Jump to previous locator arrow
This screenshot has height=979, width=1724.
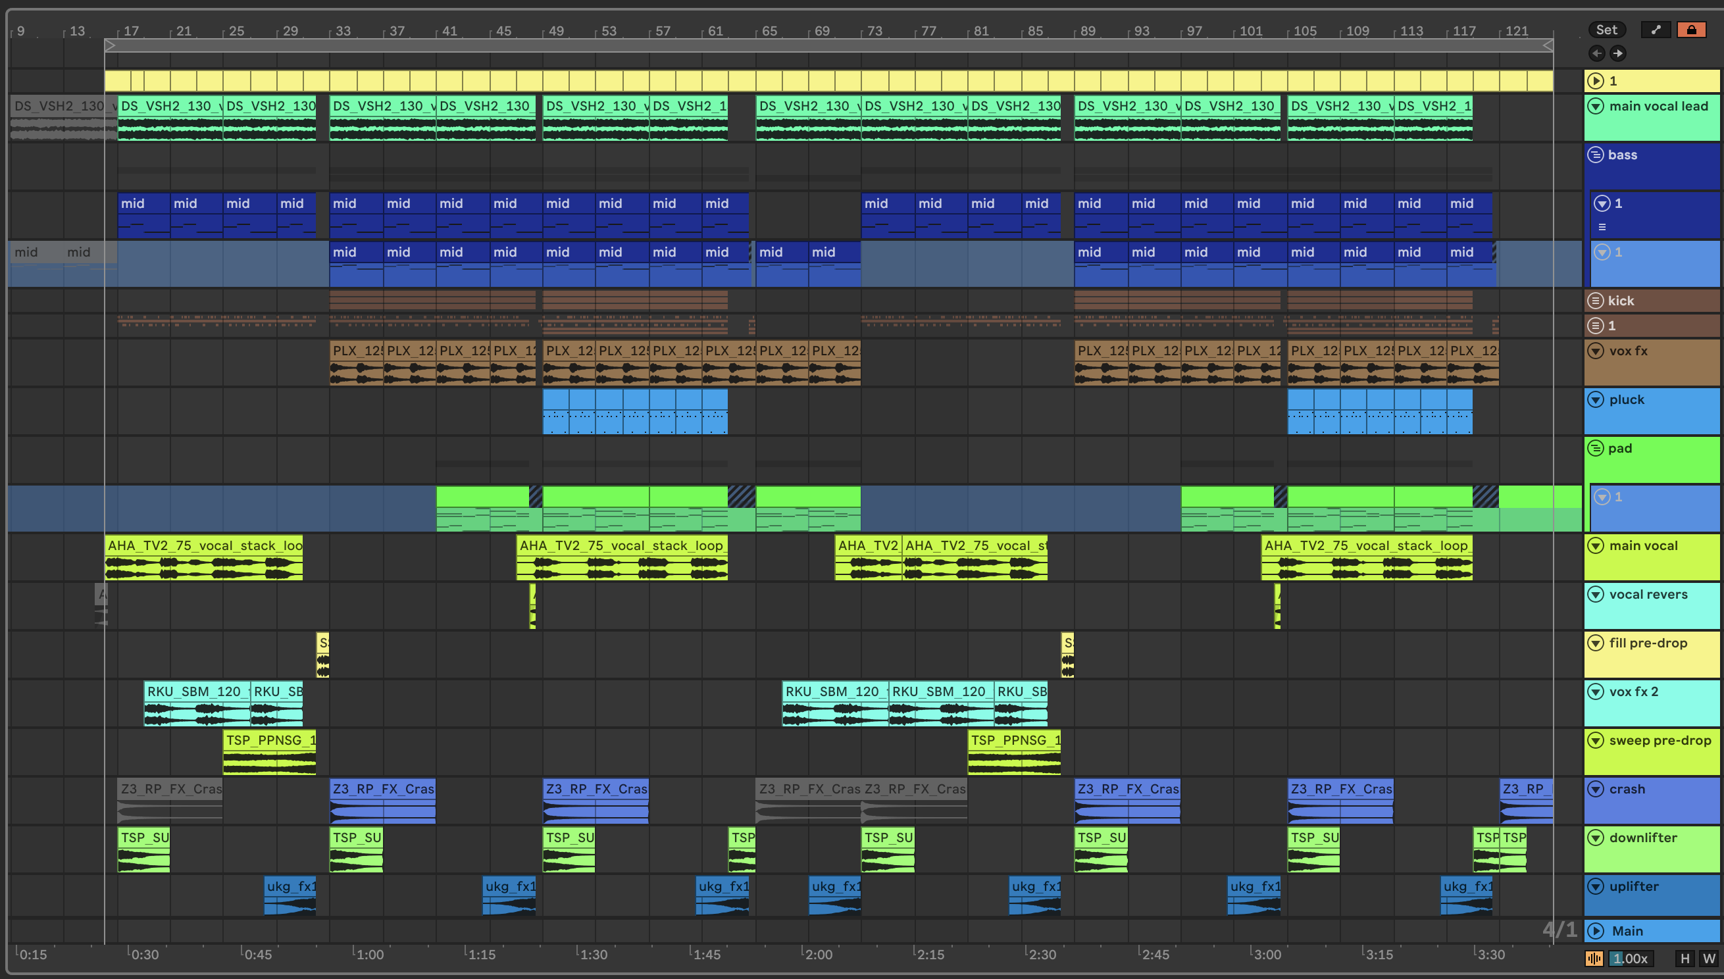point(1597,53)
